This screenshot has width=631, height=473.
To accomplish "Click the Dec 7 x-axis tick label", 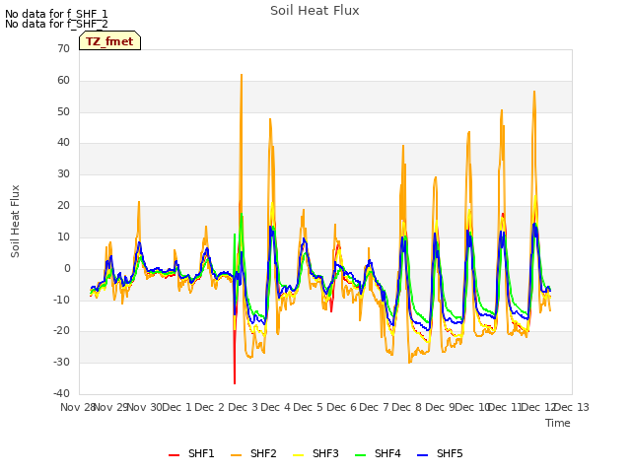I will (x=374, y=407).
